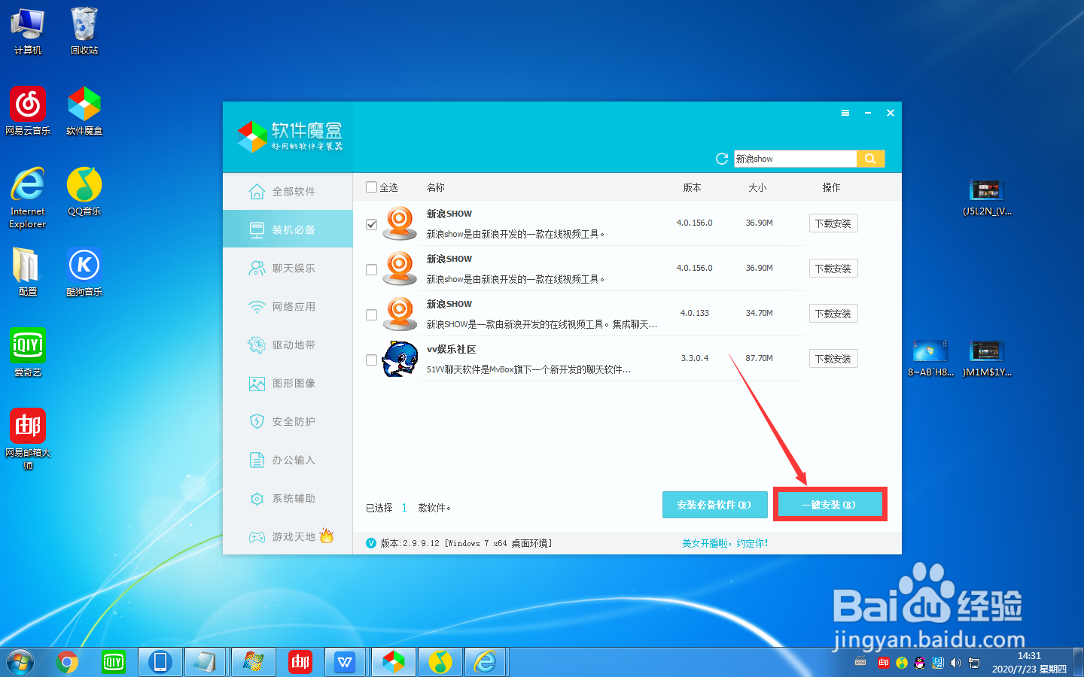Click the volume speaker tray icon
Image resolution: width=1084 pixels, height=677 pixels.
pyautogui.click(x=956, y=663)
